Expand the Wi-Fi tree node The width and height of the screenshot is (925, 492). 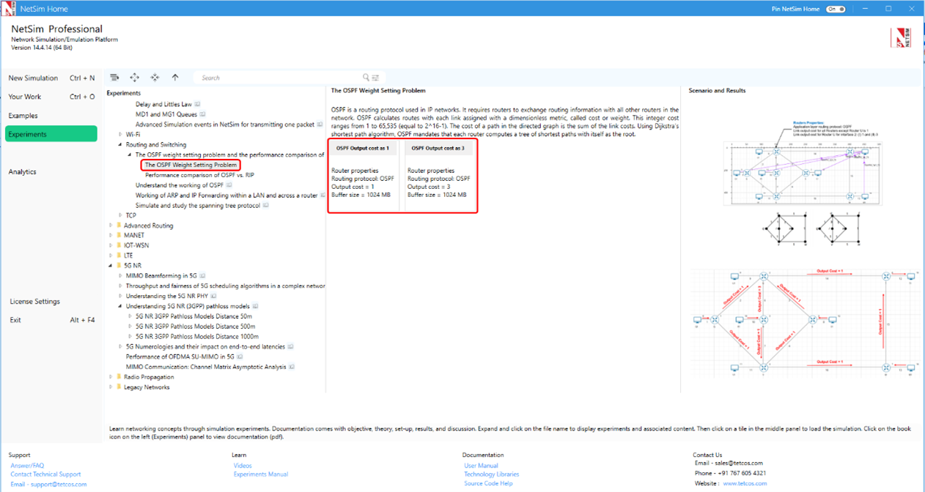click(120, 135)
